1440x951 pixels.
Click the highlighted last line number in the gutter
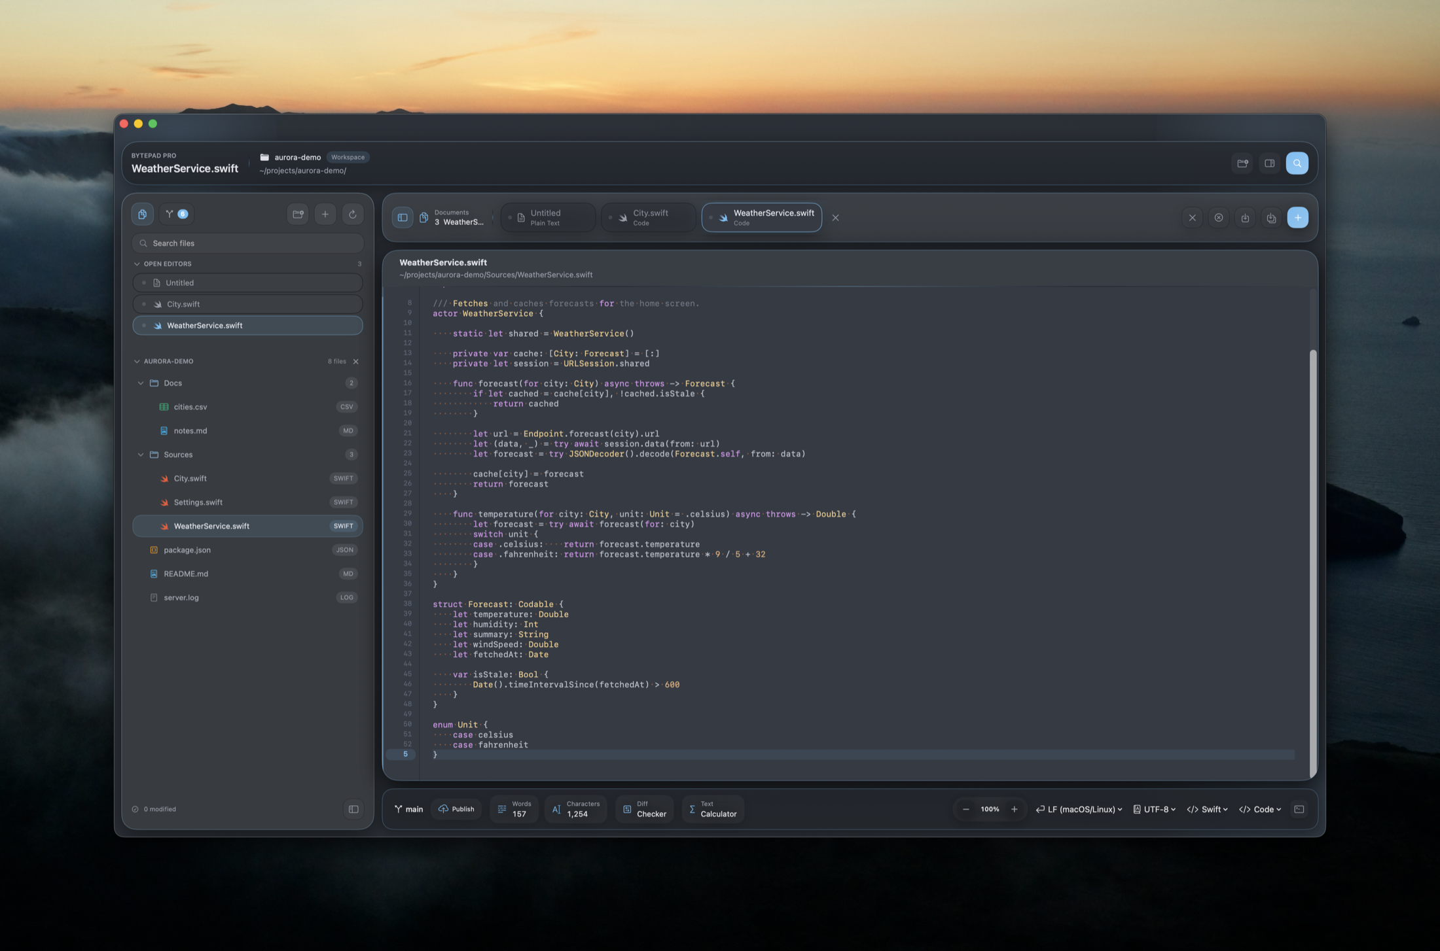tap(405, 754)
